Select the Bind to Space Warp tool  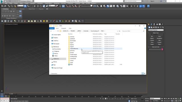click(x=15, y=6)
